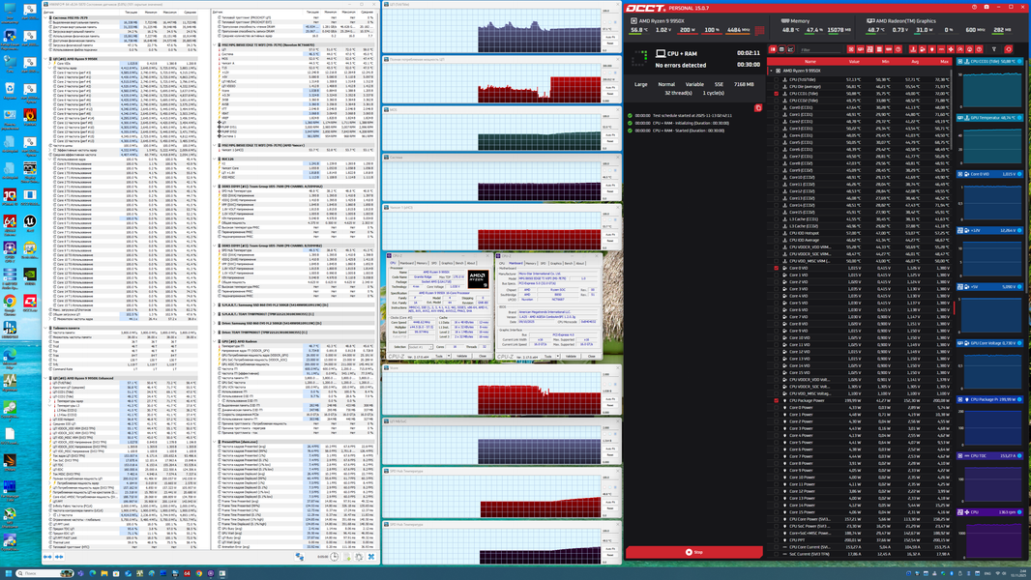
Task: Click HWiNFO network remote icon in bottom bar
Action: tap(300, 557)
